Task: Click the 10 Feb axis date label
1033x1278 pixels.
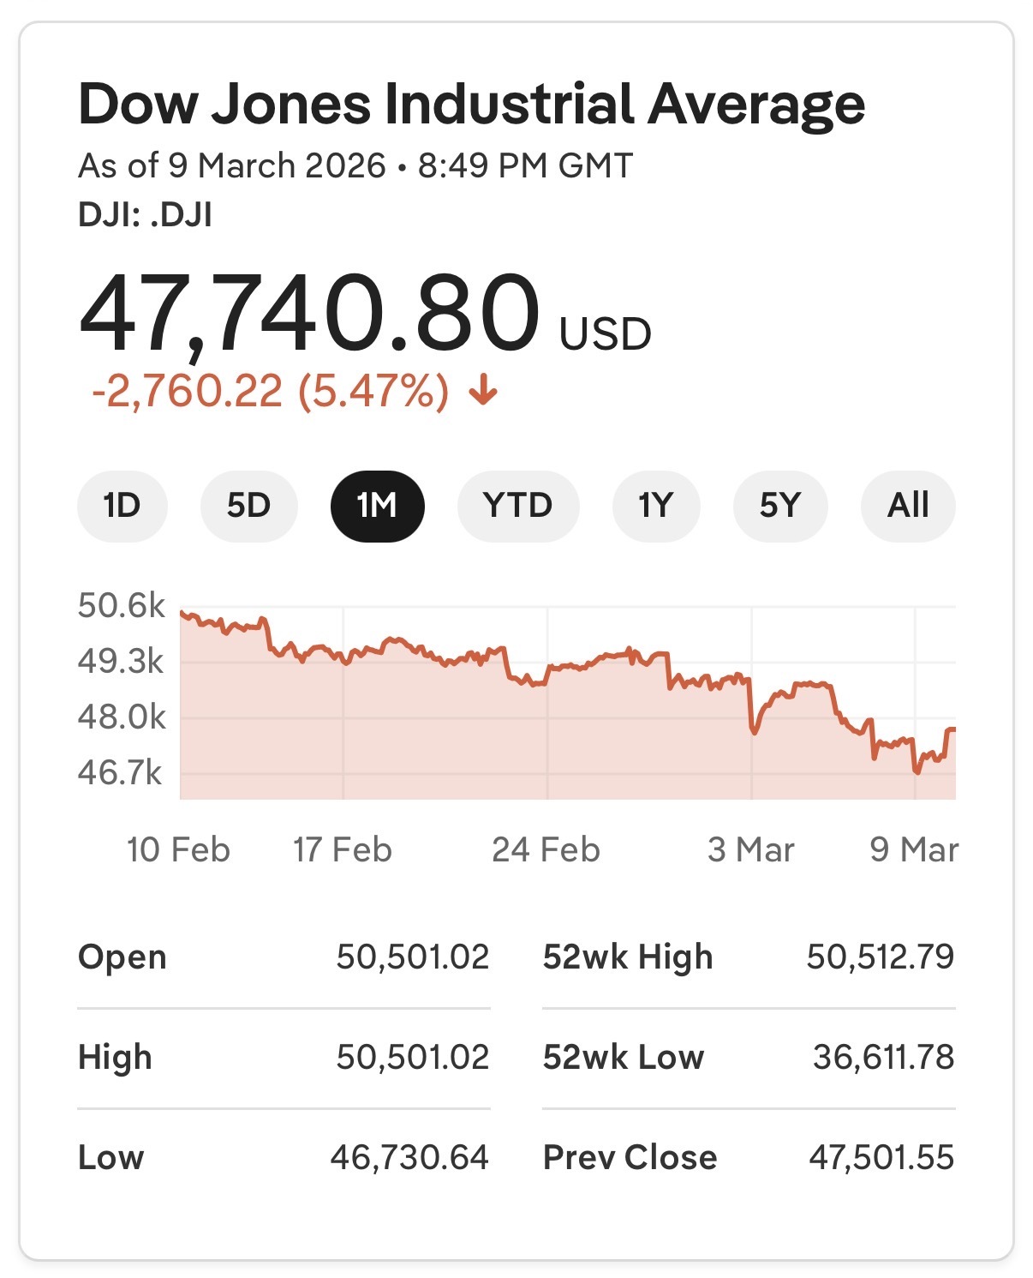Action: click(x=178, y=849)
